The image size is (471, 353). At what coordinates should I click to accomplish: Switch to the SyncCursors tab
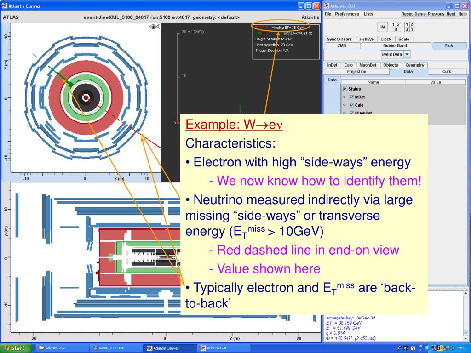tap(339, 40)
